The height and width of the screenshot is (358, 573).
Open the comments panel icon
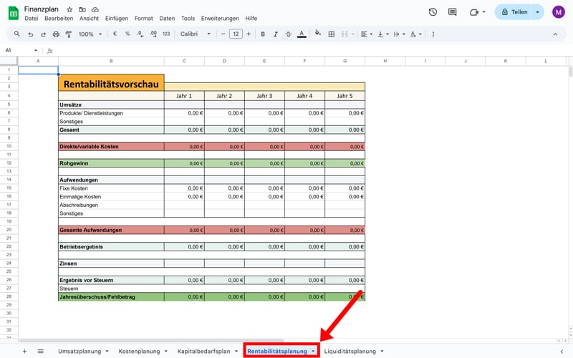point(453,12)
